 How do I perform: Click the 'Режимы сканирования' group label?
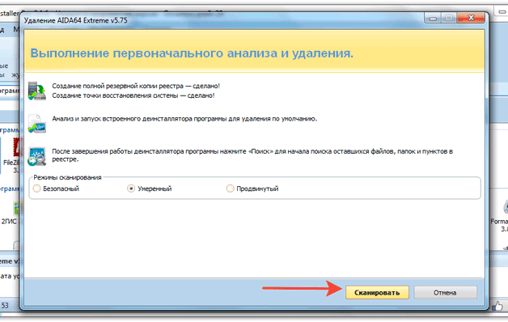point(67,177)
